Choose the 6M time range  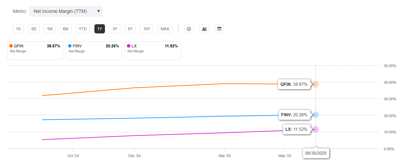click(x=65, y=29)
